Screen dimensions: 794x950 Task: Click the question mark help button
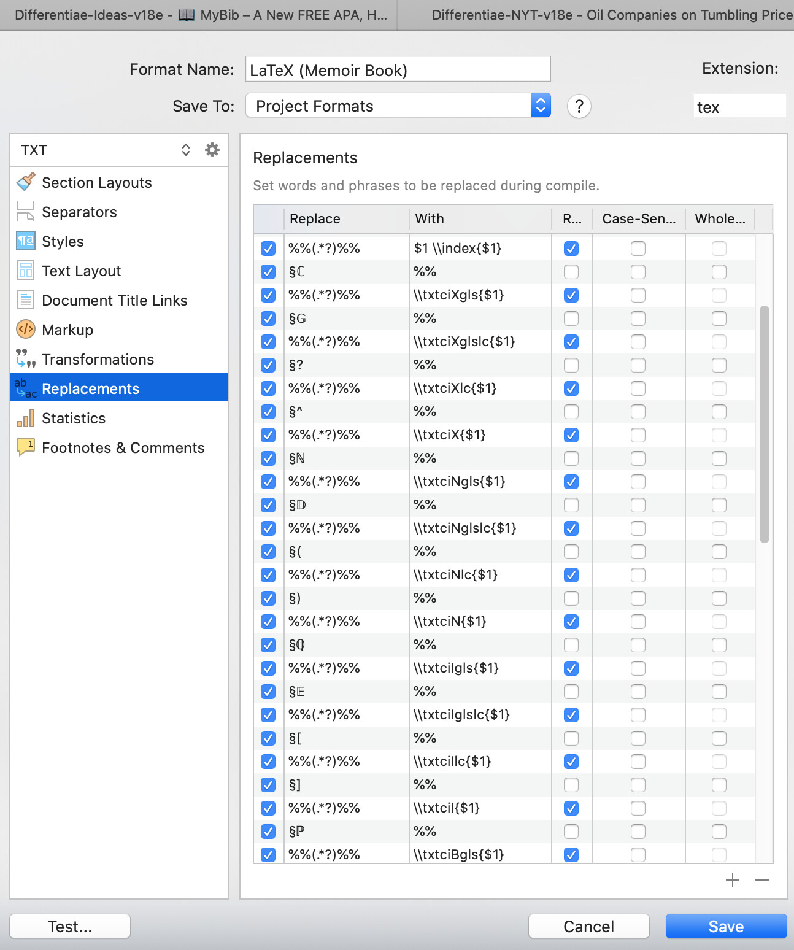pyautogui.click(x=579, y=106)
